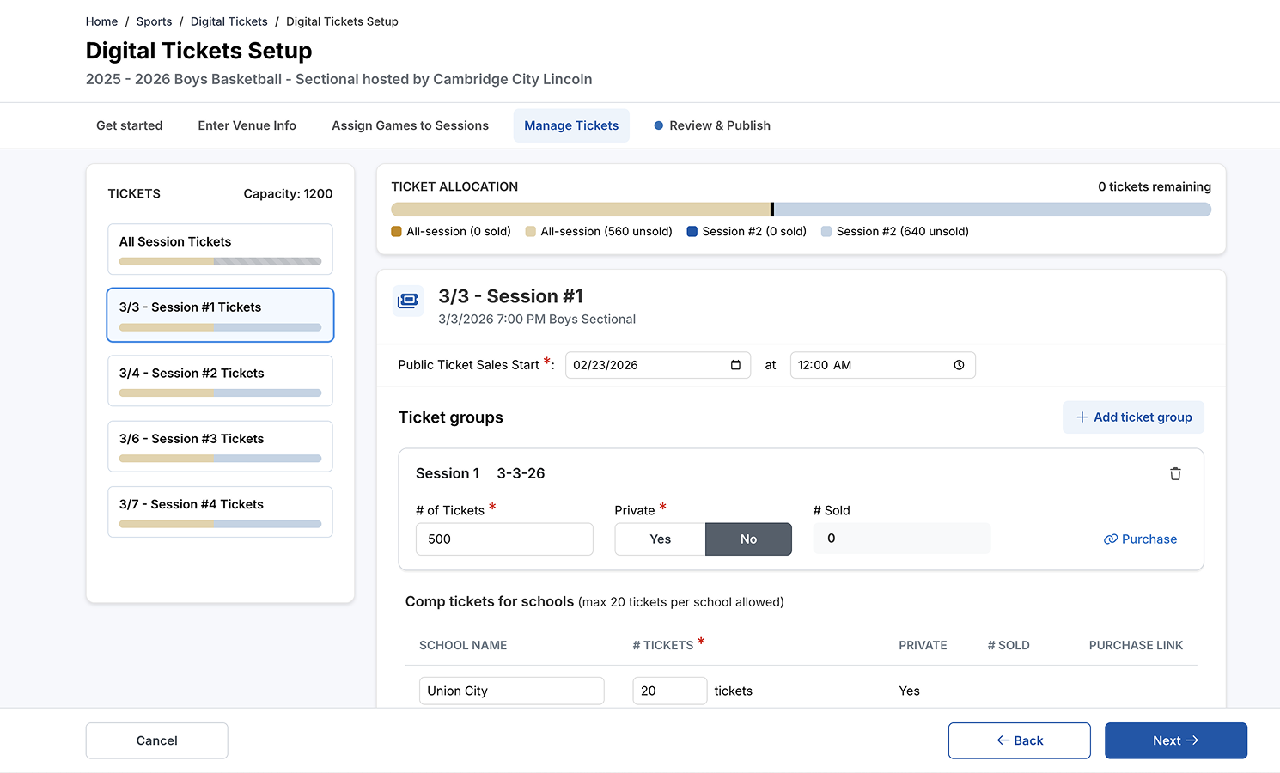This screenshot has height=773, width=1280.
Task: Click the Session #2 (640 unsold) legend swatch
Action: pyautogui.click(x=826, y=231)
